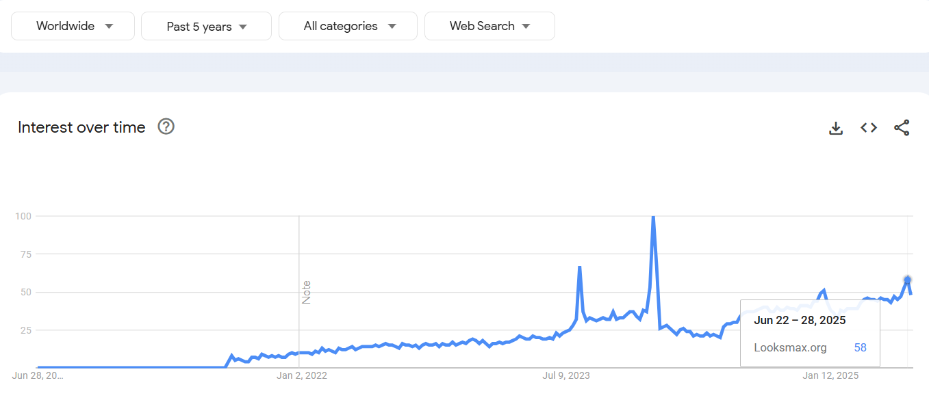Click the Note marker on chart
This screenshot has height=400, width=929.
click(307, 292)
